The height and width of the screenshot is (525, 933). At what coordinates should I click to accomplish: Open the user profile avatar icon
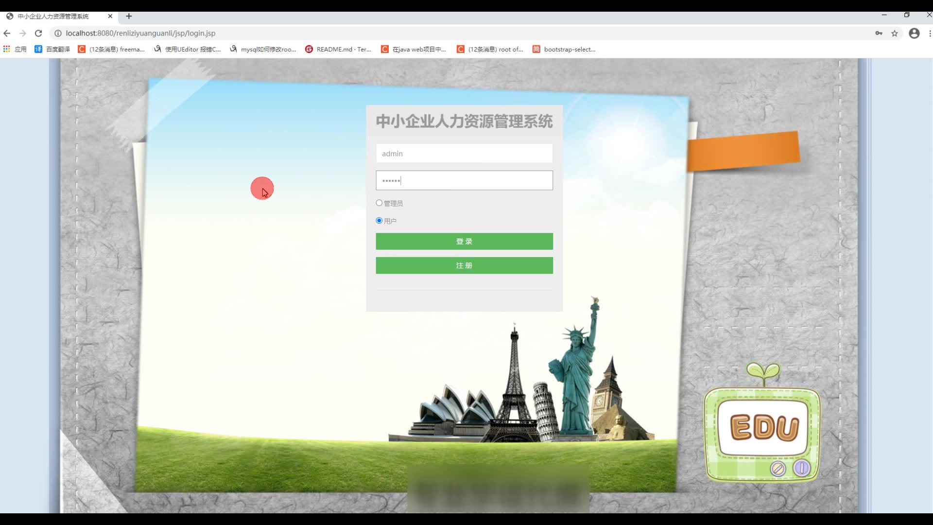coord(914,33)
